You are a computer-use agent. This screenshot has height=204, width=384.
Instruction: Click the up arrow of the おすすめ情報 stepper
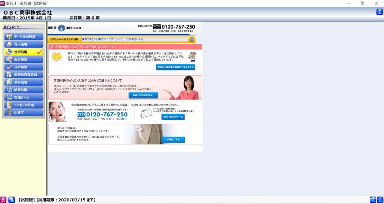tap(192, 38)
